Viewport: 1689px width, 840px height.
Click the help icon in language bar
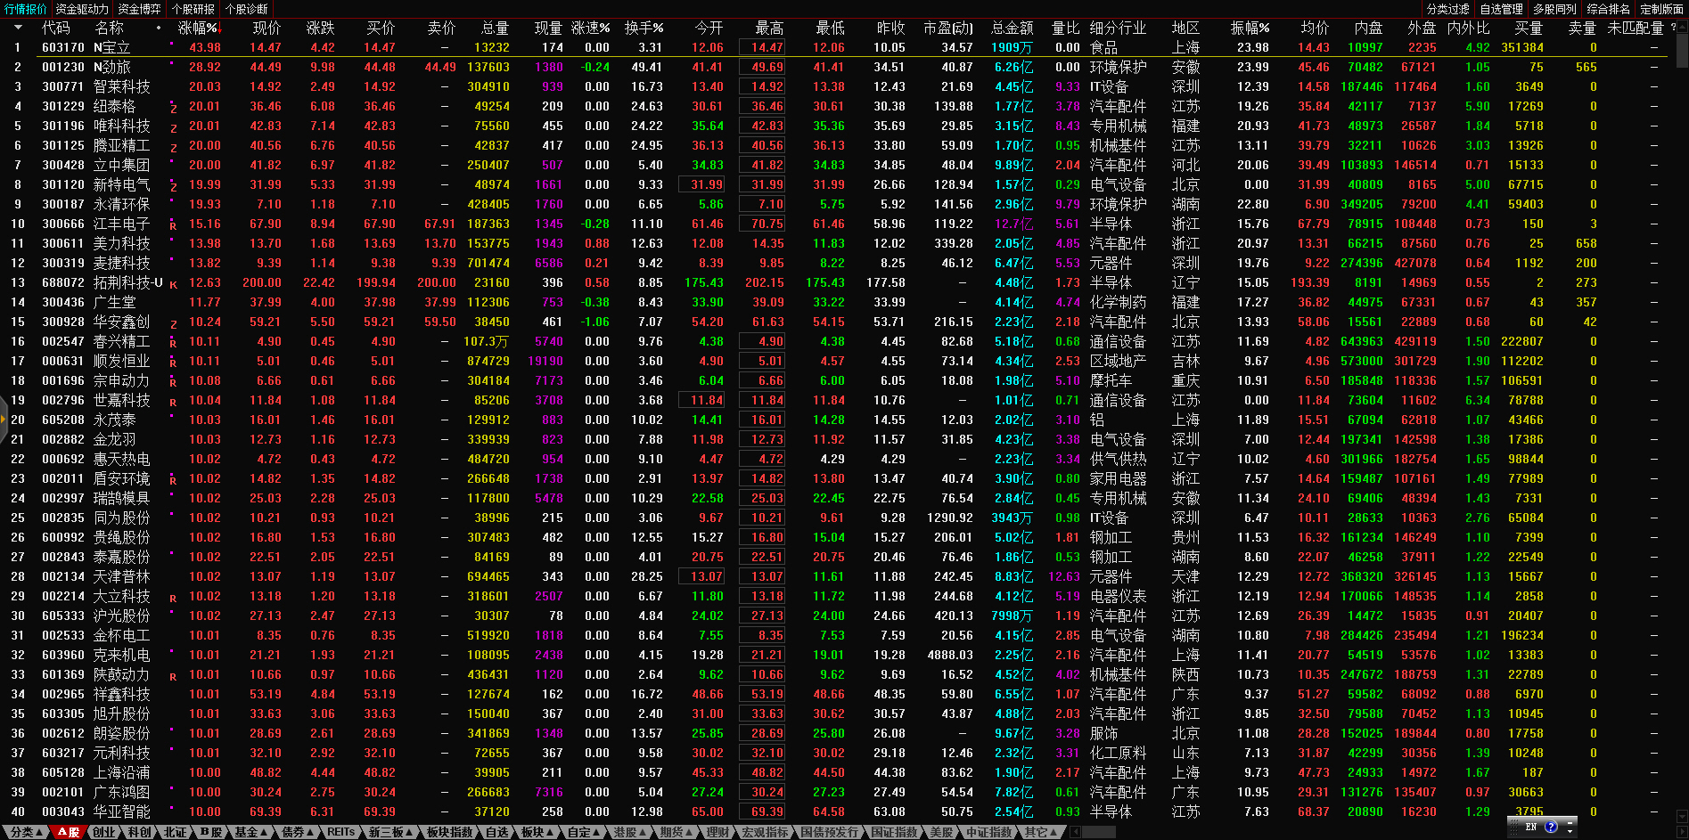pos(1551,827)
